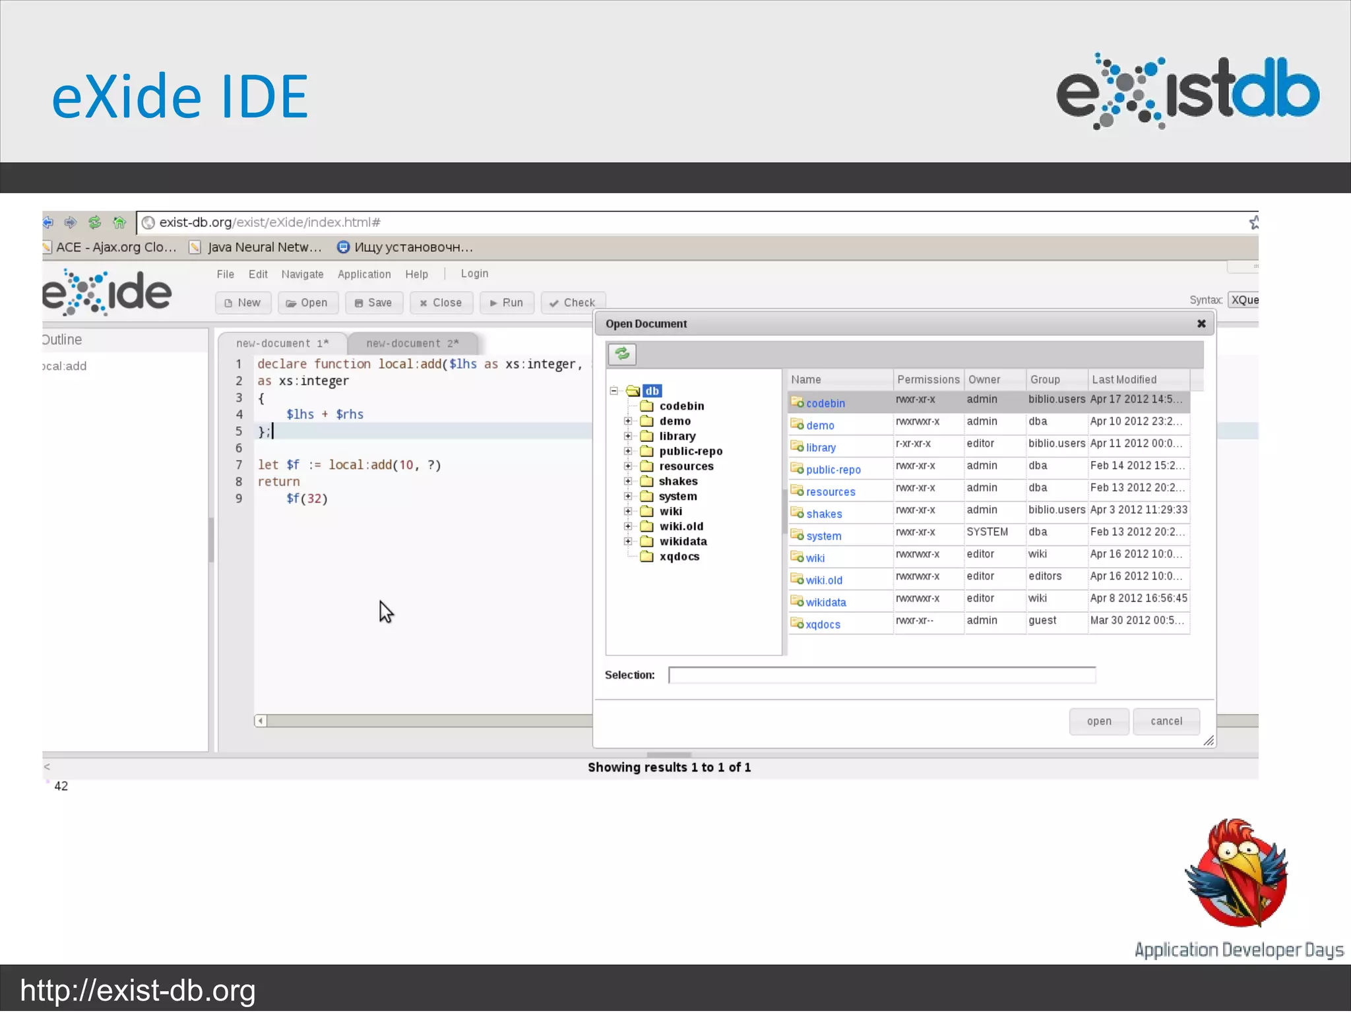
Task: Open the Help menu
Action: [416, 274]
